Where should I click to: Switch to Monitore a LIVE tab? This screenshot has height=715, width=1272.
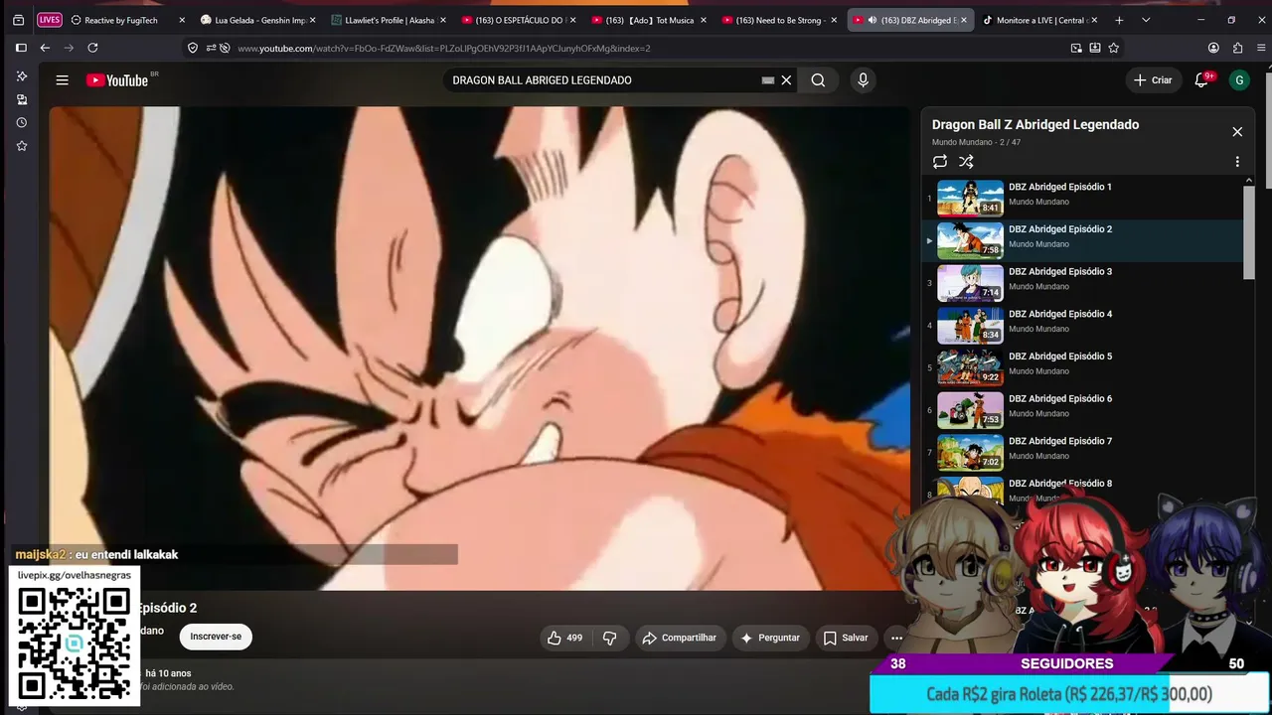[1040, 20]
